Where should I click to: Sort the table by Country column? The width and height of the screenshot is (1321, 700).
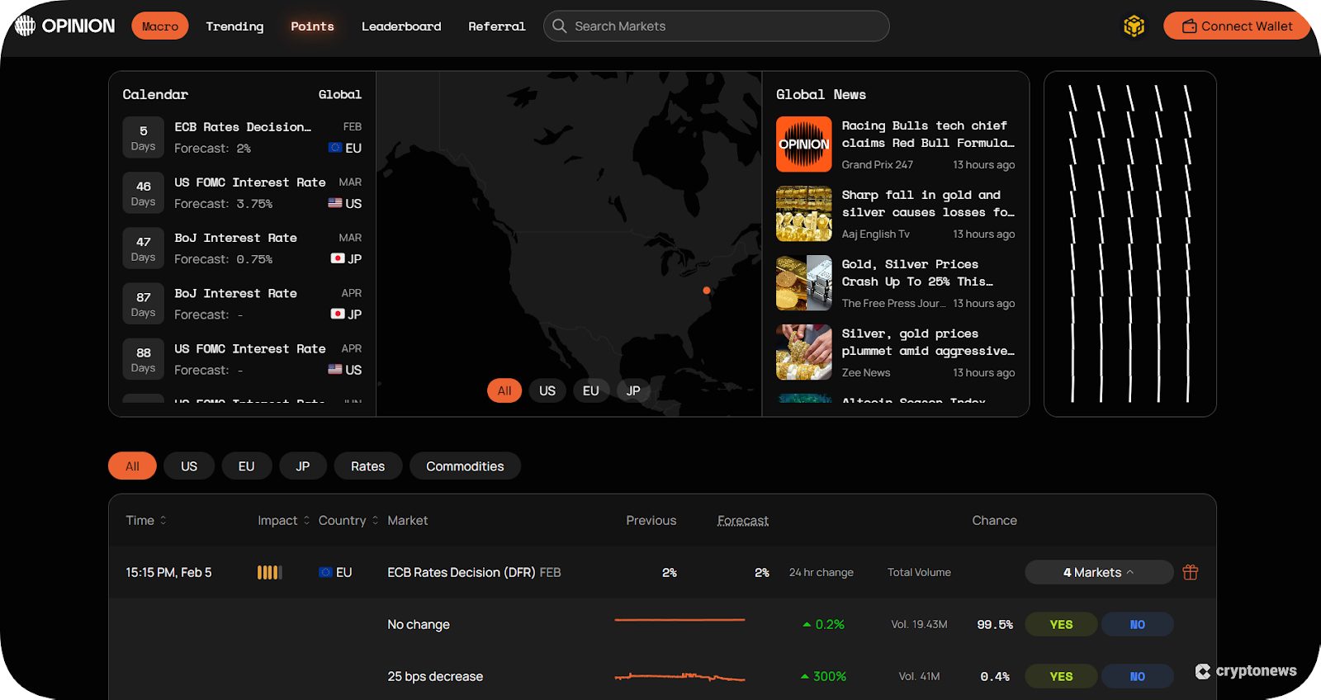348,520
